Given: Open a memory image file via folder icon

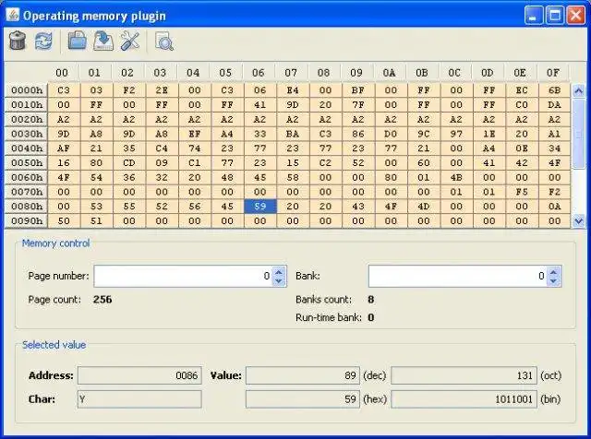Looking at the screenshot, I should point(78,41).
